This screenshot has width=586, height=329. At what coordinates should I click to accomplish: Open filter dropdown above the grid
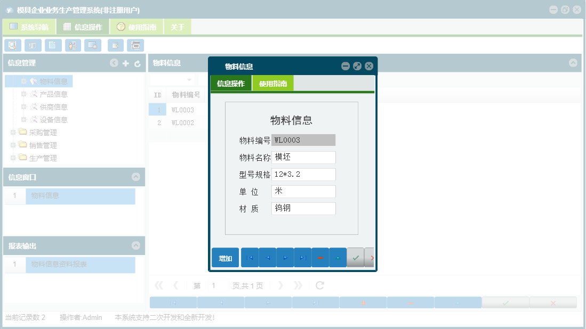189,80
